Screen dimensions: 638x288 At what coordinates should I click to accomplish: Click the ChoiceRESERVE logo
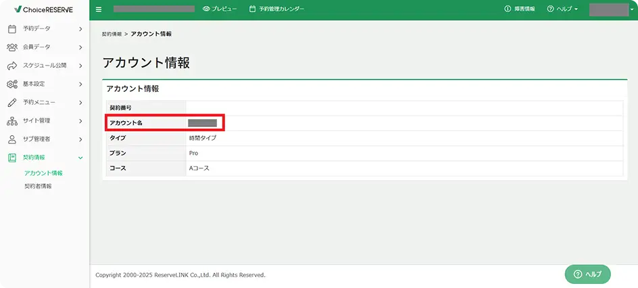[x=43, y=9]
